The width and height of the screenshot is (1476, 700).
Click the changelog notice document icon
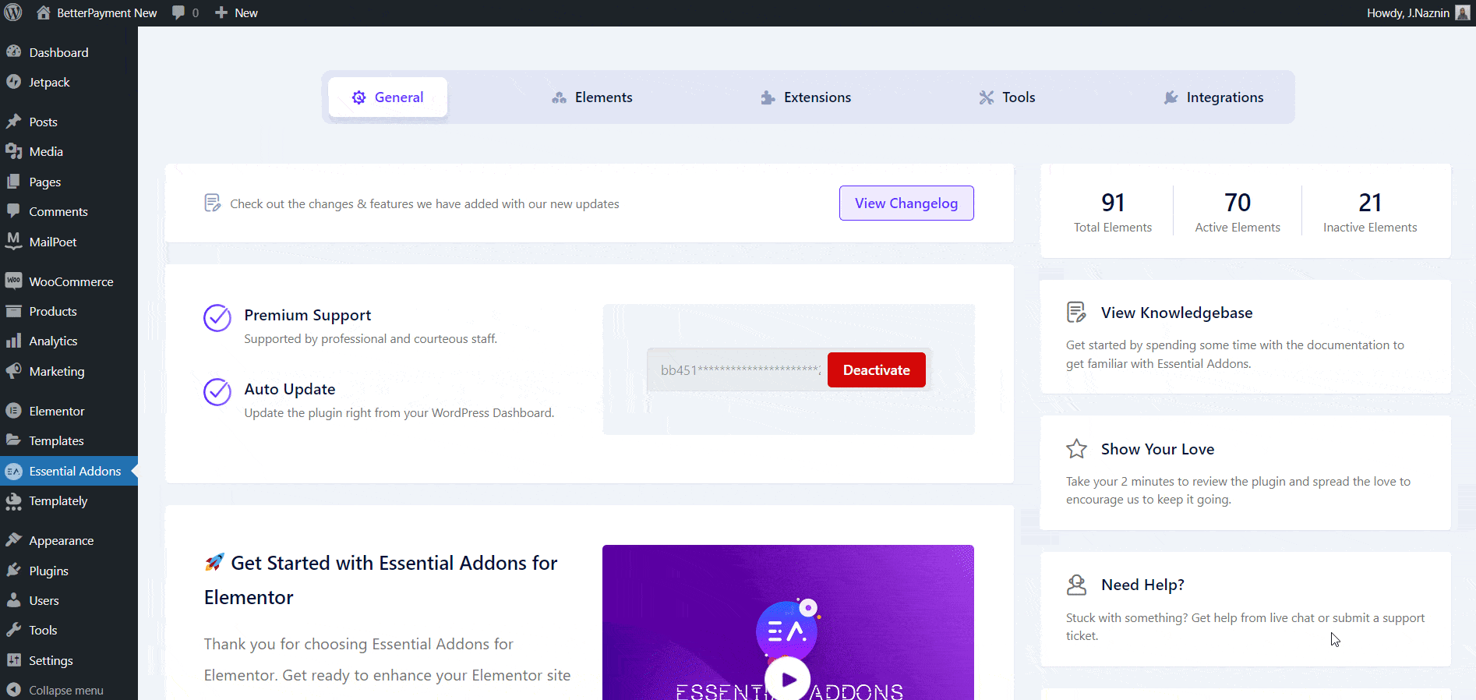click(x=212, y=203)
